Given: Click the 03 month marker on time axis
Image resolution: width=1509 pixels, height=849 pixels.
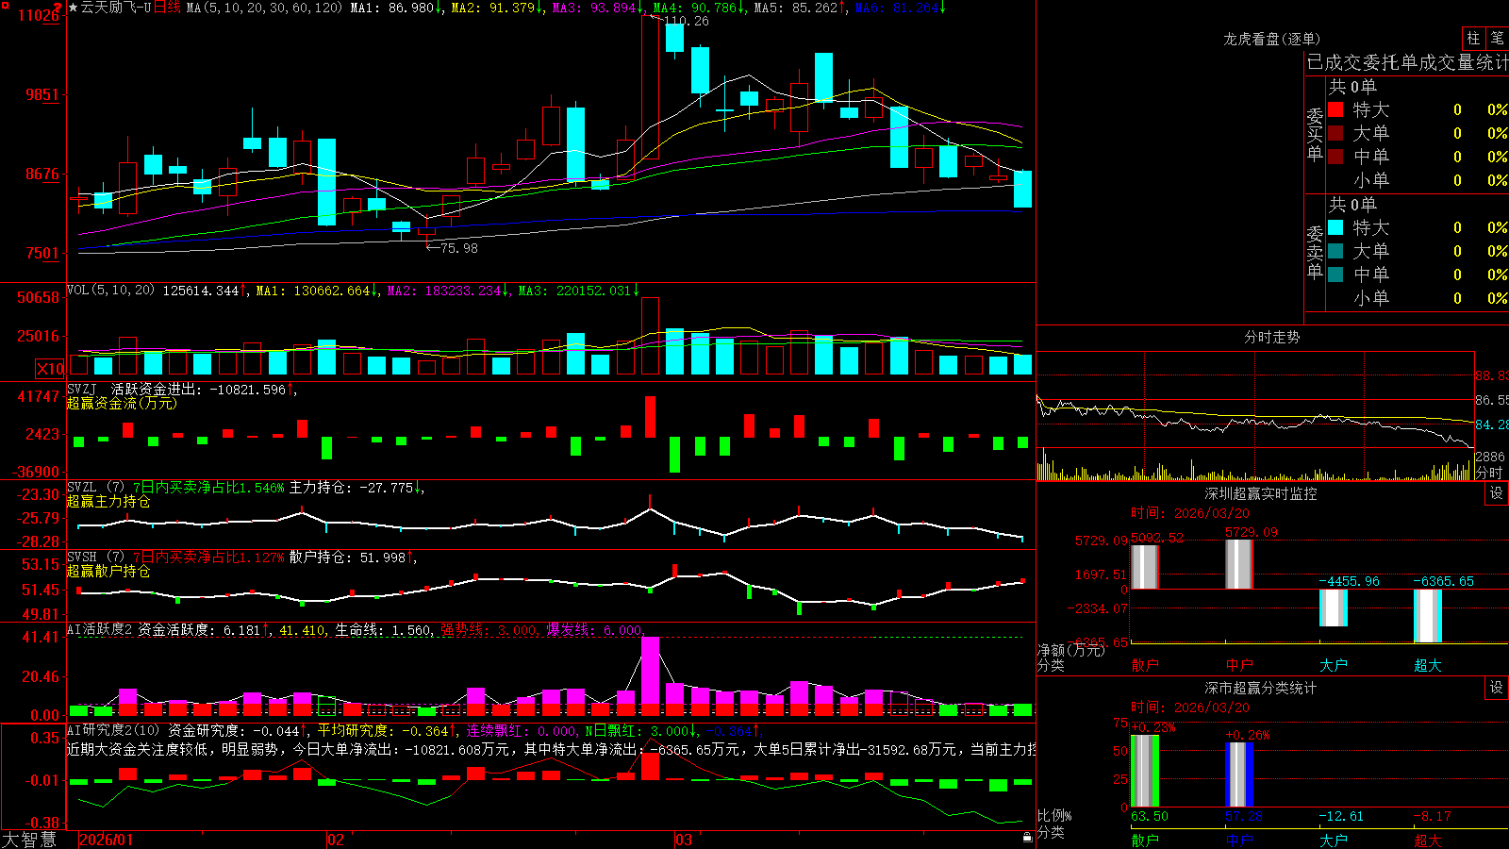Looking at the screenshot, I should coord(684,840).
